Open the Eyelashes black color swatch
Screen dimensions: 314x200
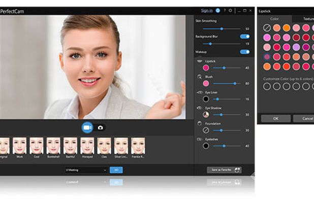point(206,146)
